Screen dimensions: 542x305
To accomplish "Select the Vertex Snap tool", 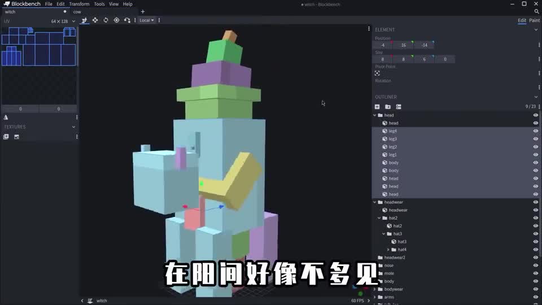I will click(127, 20).
